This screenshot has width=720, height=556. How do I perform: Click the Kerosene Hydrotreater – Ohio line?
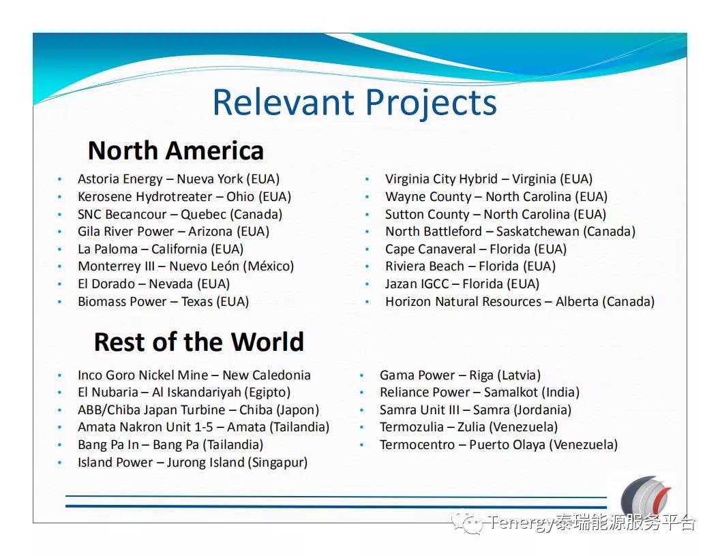coord(184,197)
